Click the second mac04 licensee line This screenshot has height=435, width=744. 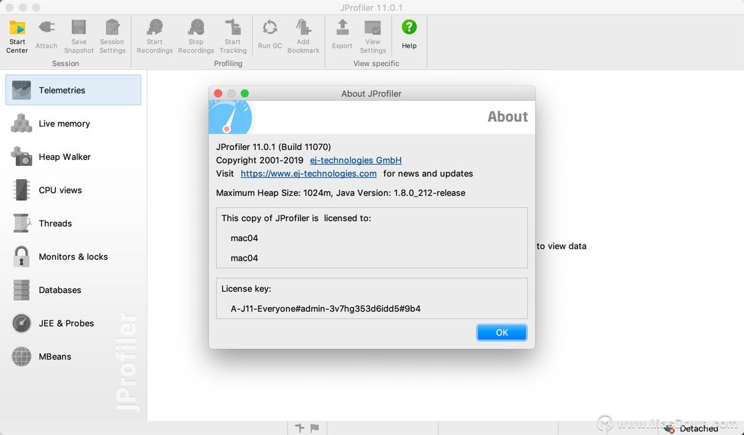[245, 258]
